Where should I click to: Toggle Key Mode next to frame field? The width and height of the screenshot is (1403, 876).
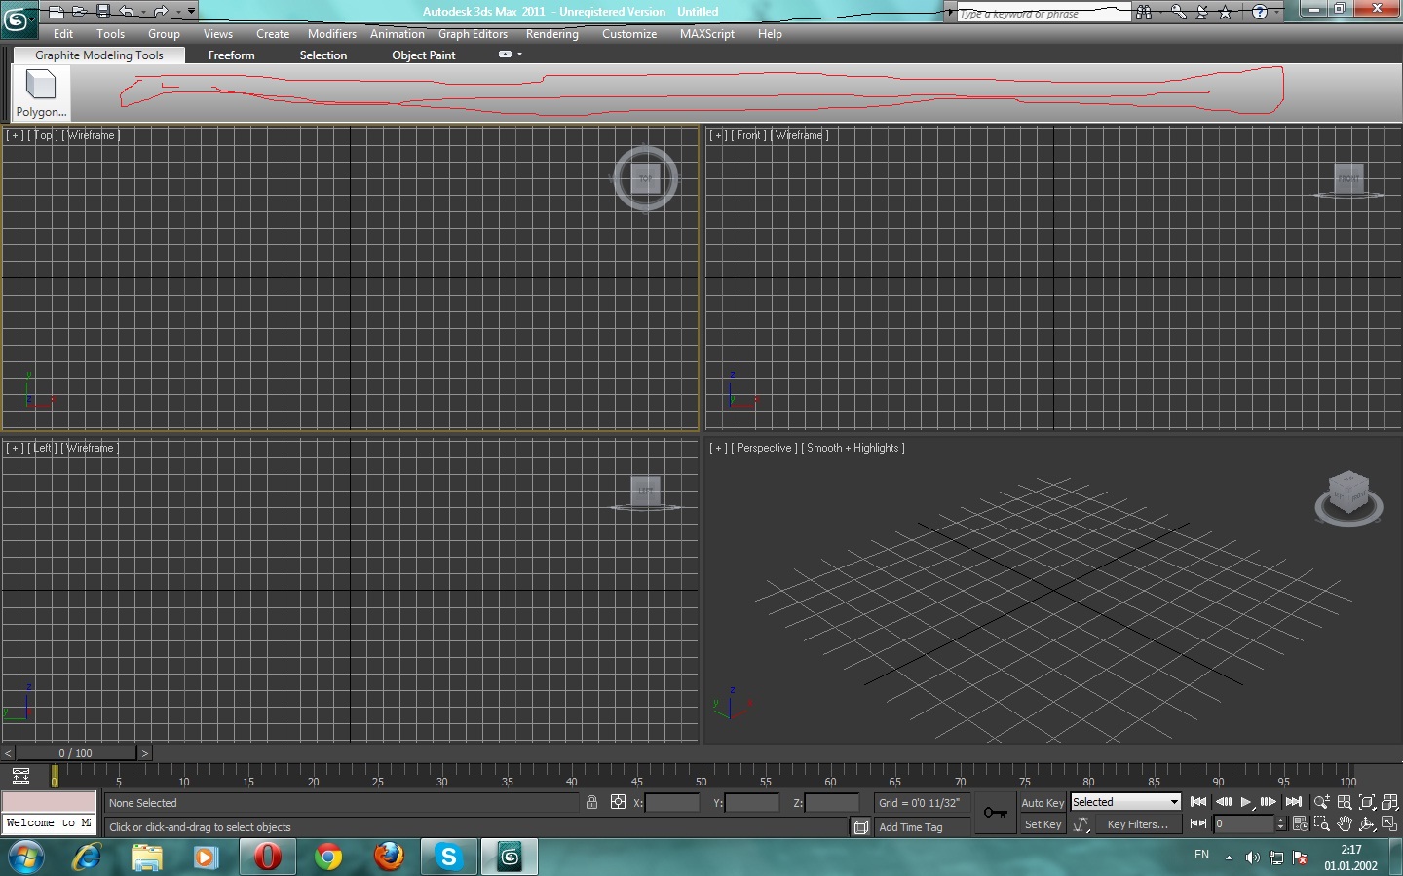[x=1198, y=824]
